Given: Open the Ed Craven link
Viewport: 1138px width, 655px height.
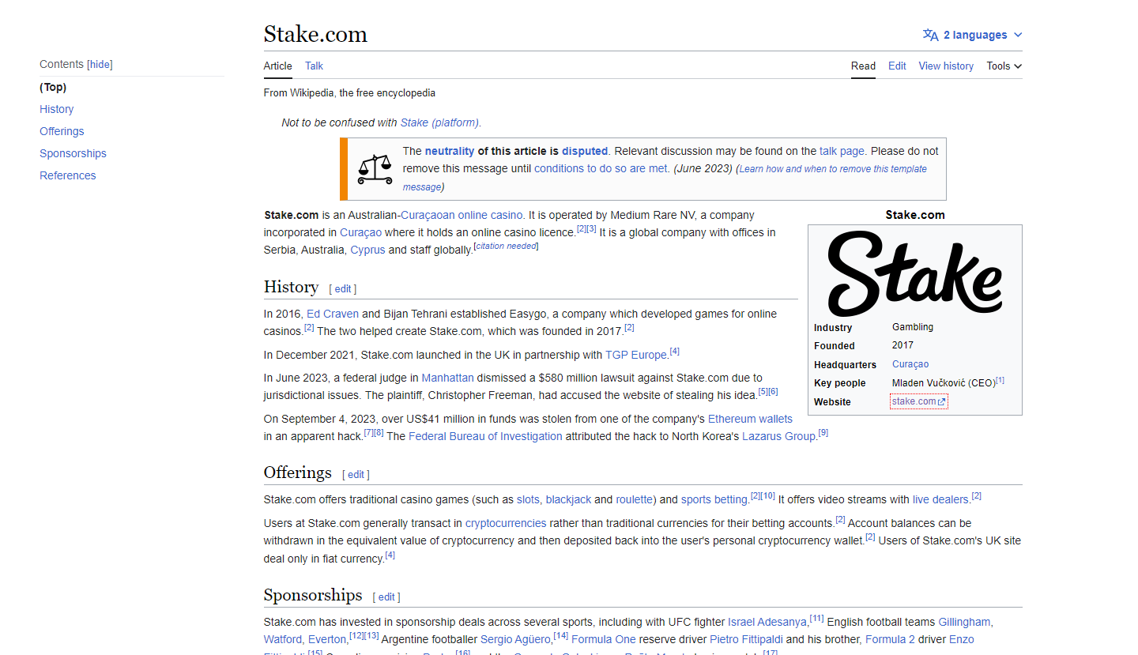Looking at the screenshot, I should (x=333, y=314).
